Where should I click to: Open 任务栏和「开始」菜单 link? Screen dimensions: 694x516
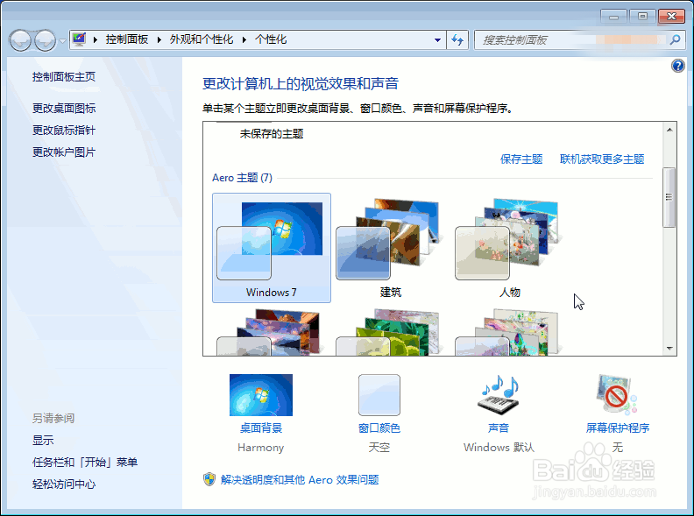click(85, 463)
